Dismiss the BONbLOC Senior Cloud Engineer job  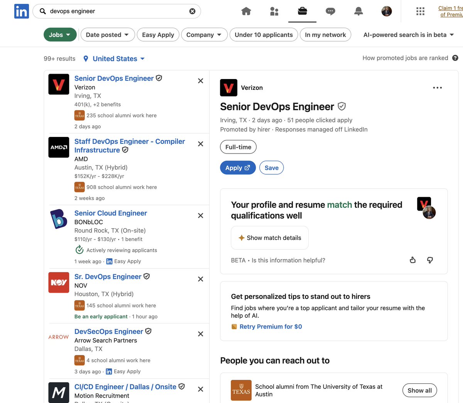(201, 216)
